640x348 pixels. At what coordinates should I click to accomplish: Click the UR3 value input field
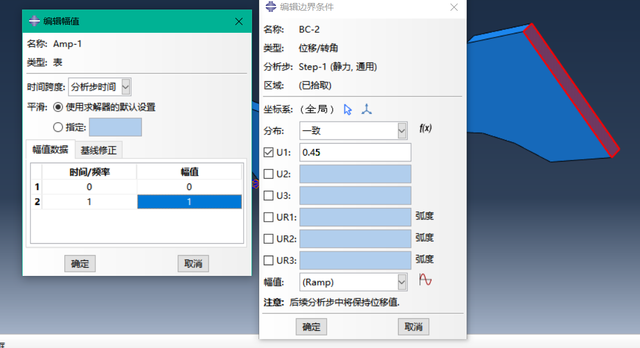point(355,260)
